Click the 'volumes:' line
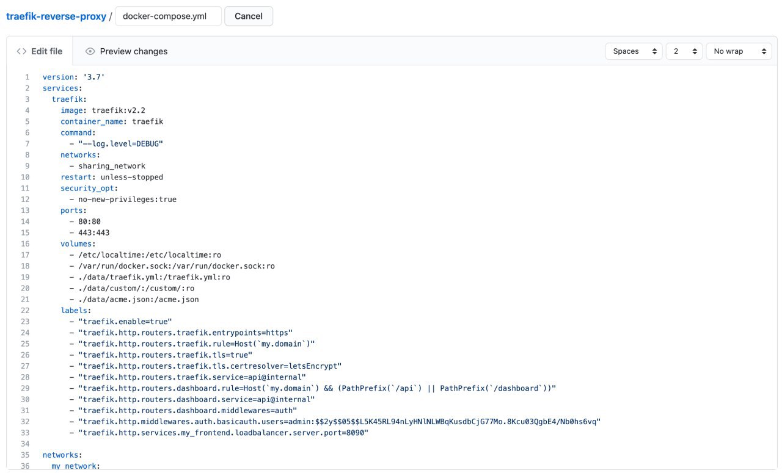The height and width of the screenshot is (473, 782). click(x=78, y=244)
